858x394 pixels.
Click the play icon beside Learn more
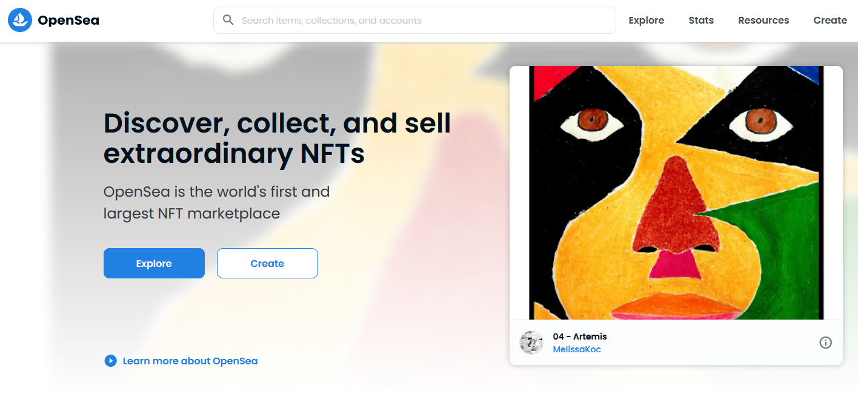(110, 361)
